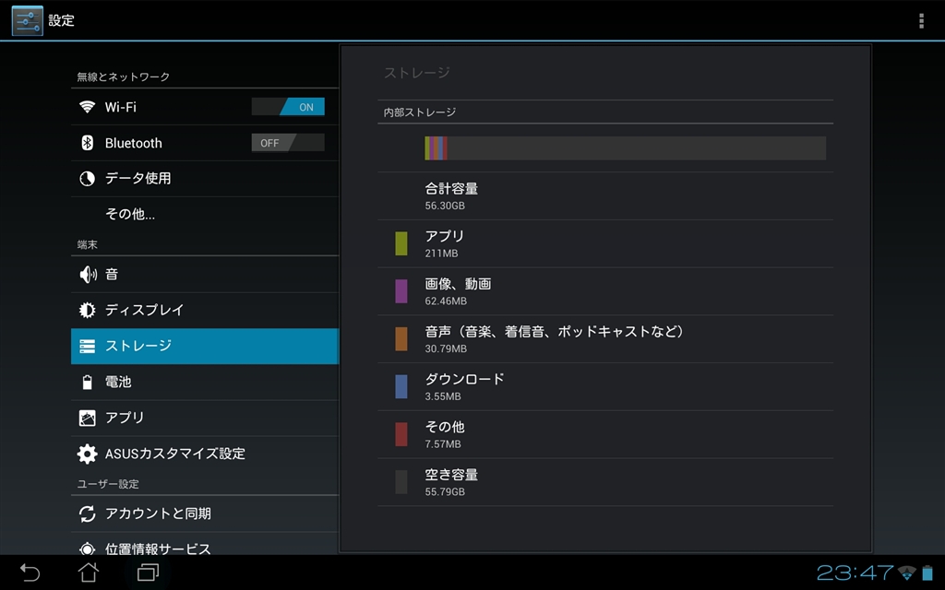Tap the Wi-Fi signal icon in the sidebar
Screen dimensions: 945x590
88,107
